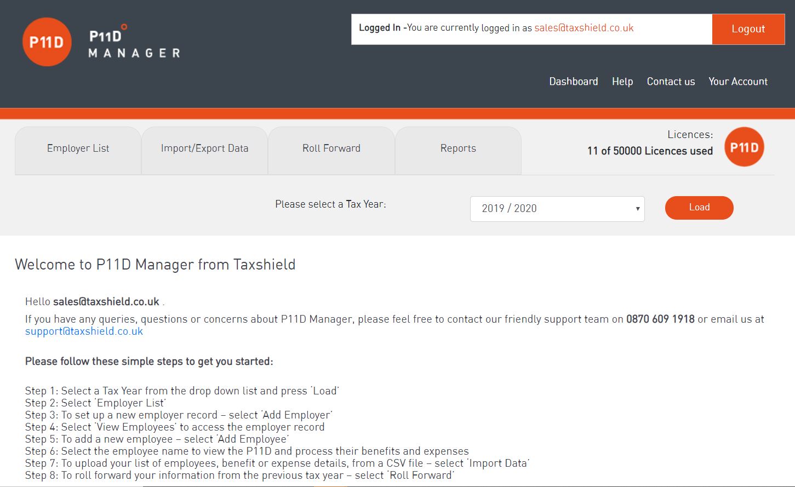The image size is (795, 487).
Task: Click the '11 of 50000 Licences used' text
Action: [650, 151]
